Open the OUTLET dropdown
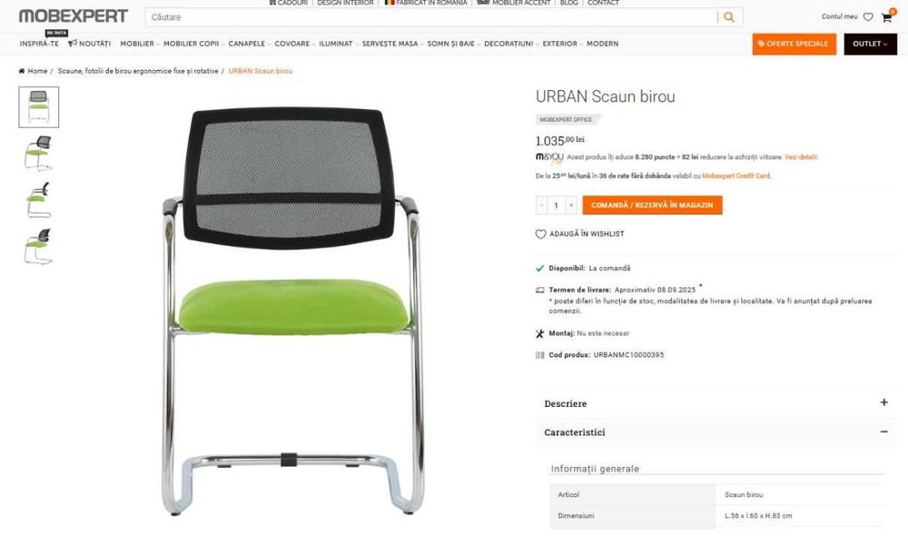 tap(870, 44)
